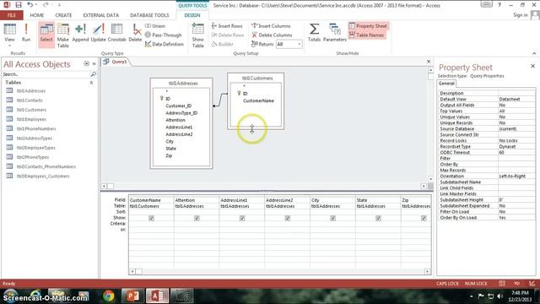Choose Delete query type
This screenshot has height=304, width=540.
(x=135, y=34)
